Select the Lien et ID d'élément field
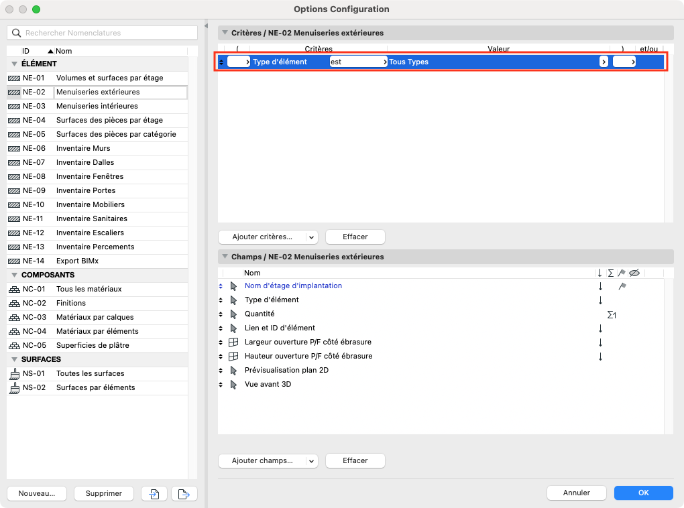Viewport: 684px width, 508px height. pyautogui.click(x=280, y=328)
